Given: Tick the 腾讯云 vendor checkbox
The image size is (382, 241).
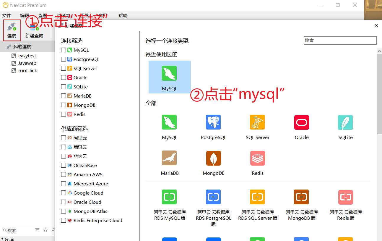Looking at the screenshot, I should pos(64,147).
